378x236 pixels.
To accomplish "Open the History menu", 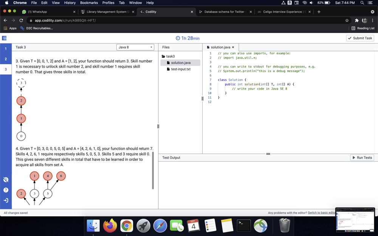I will tap(70, 3).
